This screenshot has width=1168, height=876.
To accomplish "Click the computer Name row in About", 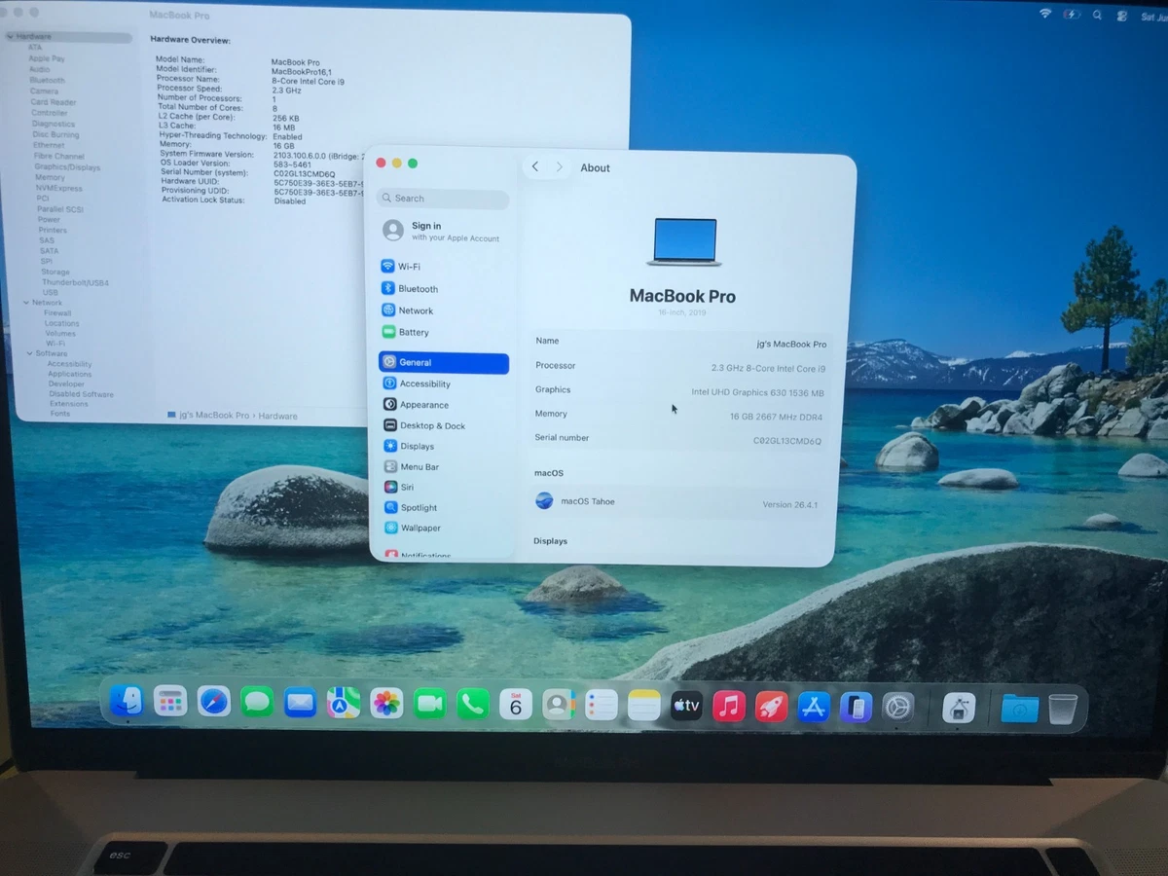I will point(680,342).
